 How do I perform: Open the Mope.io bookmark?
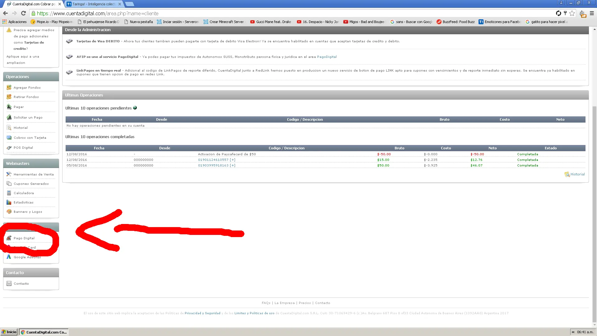[52, 22]
